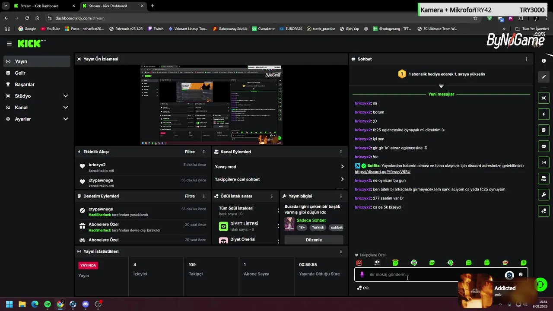Click the Düzenle button in Yayın bilgisi
This screenshot has height=311, width=553.
[314, 240]
